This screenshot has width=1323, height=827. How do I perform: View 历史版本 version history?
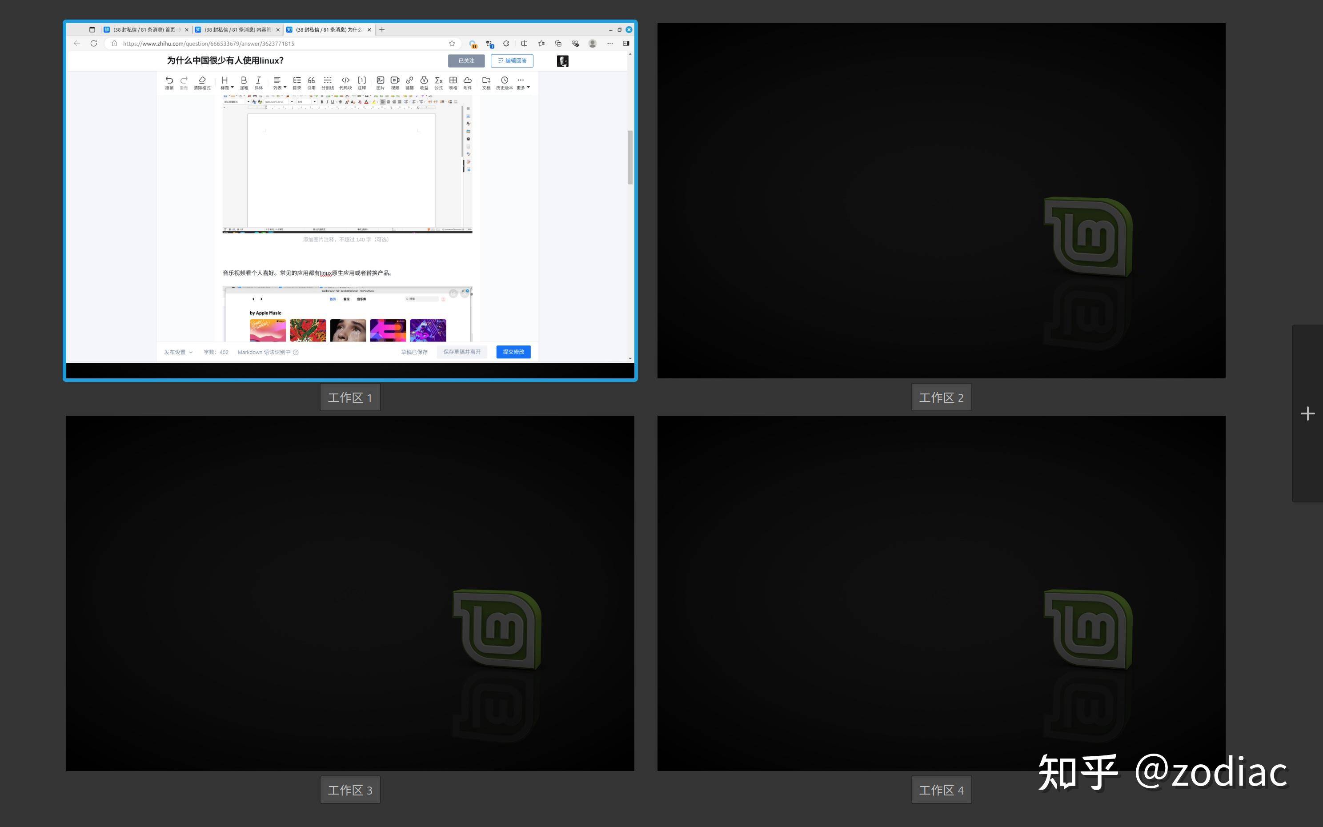(505, 83)
